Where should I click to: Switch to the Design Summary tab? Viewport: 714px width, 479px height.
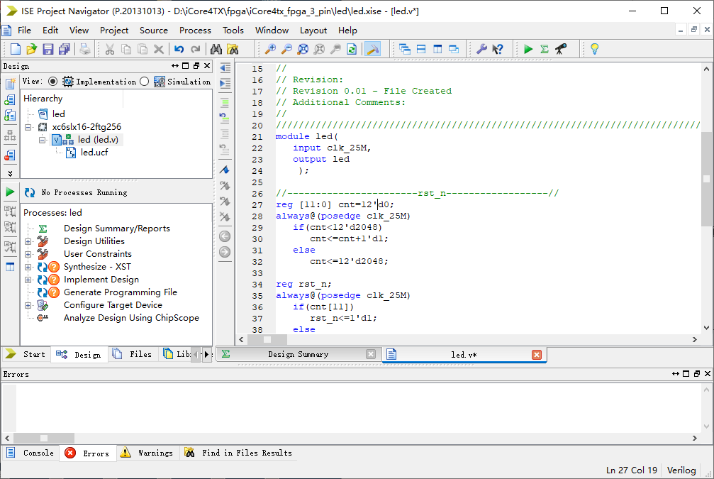pos(298,354)
